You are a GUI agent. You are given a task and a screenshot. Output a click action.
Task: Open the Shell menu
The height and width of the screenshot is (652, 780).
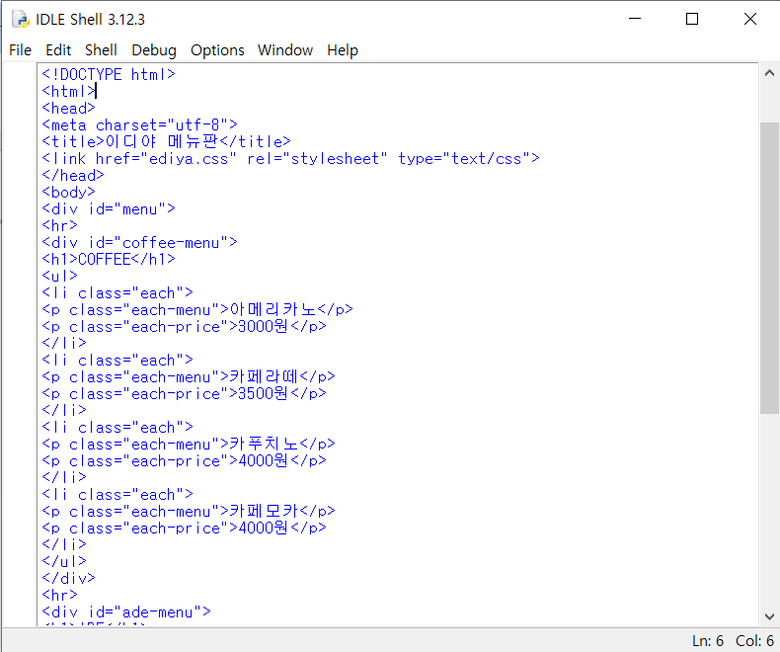pos(101,50)
